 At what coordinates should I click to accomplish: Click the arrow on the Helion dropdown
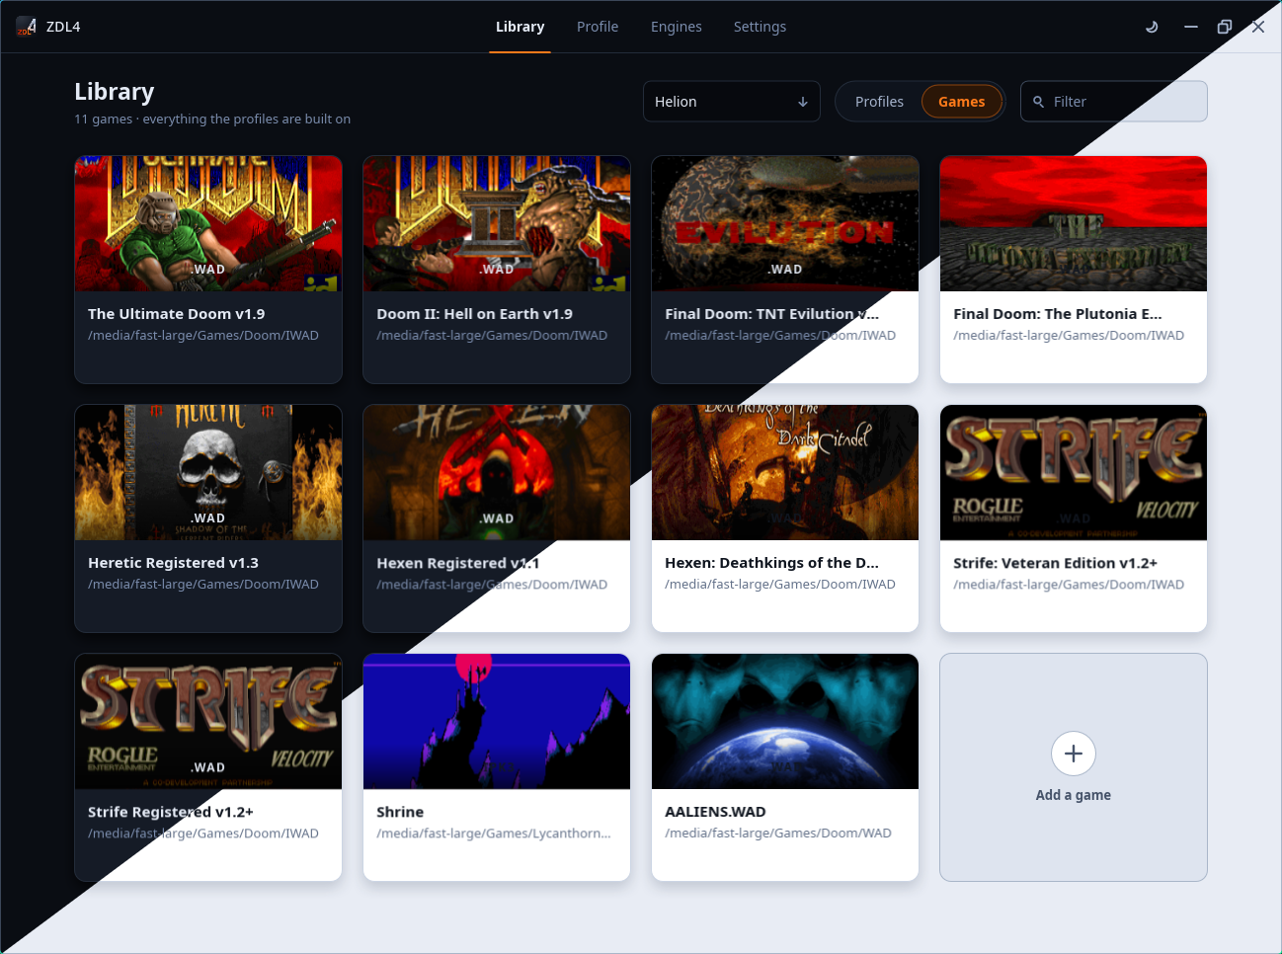click(x=803, y=102)
